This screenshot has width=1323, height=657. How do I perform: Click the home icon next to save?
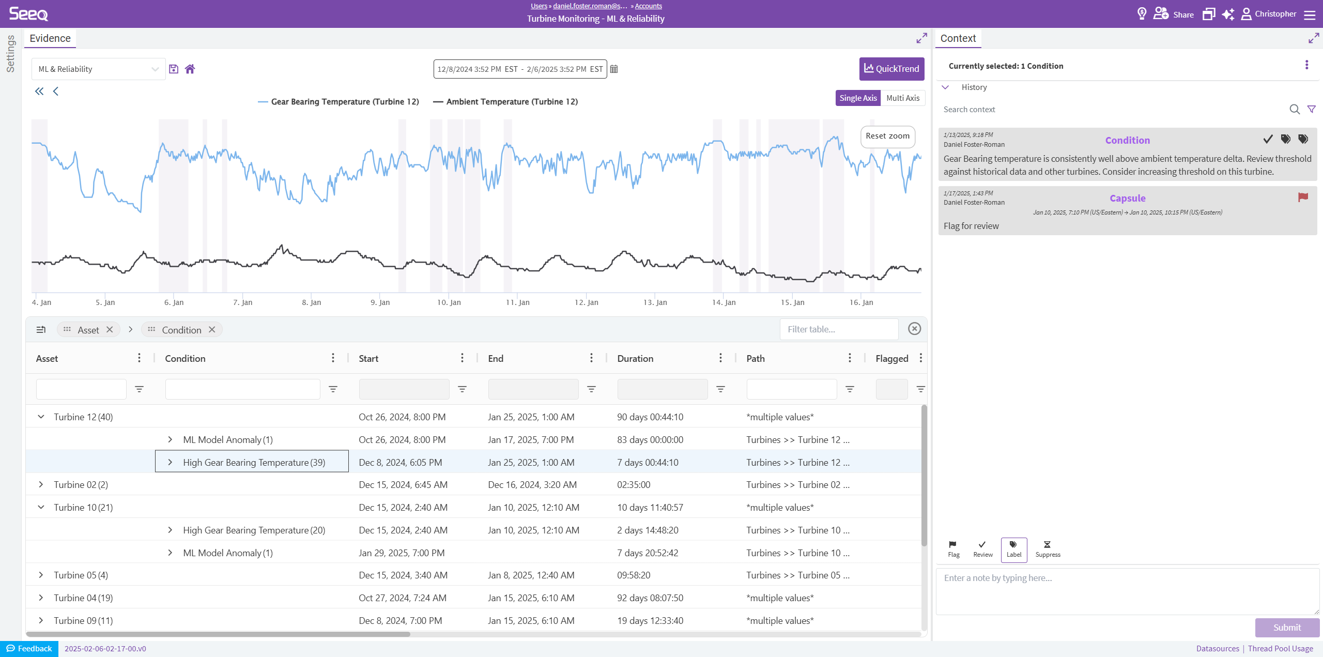pos(190,69)
